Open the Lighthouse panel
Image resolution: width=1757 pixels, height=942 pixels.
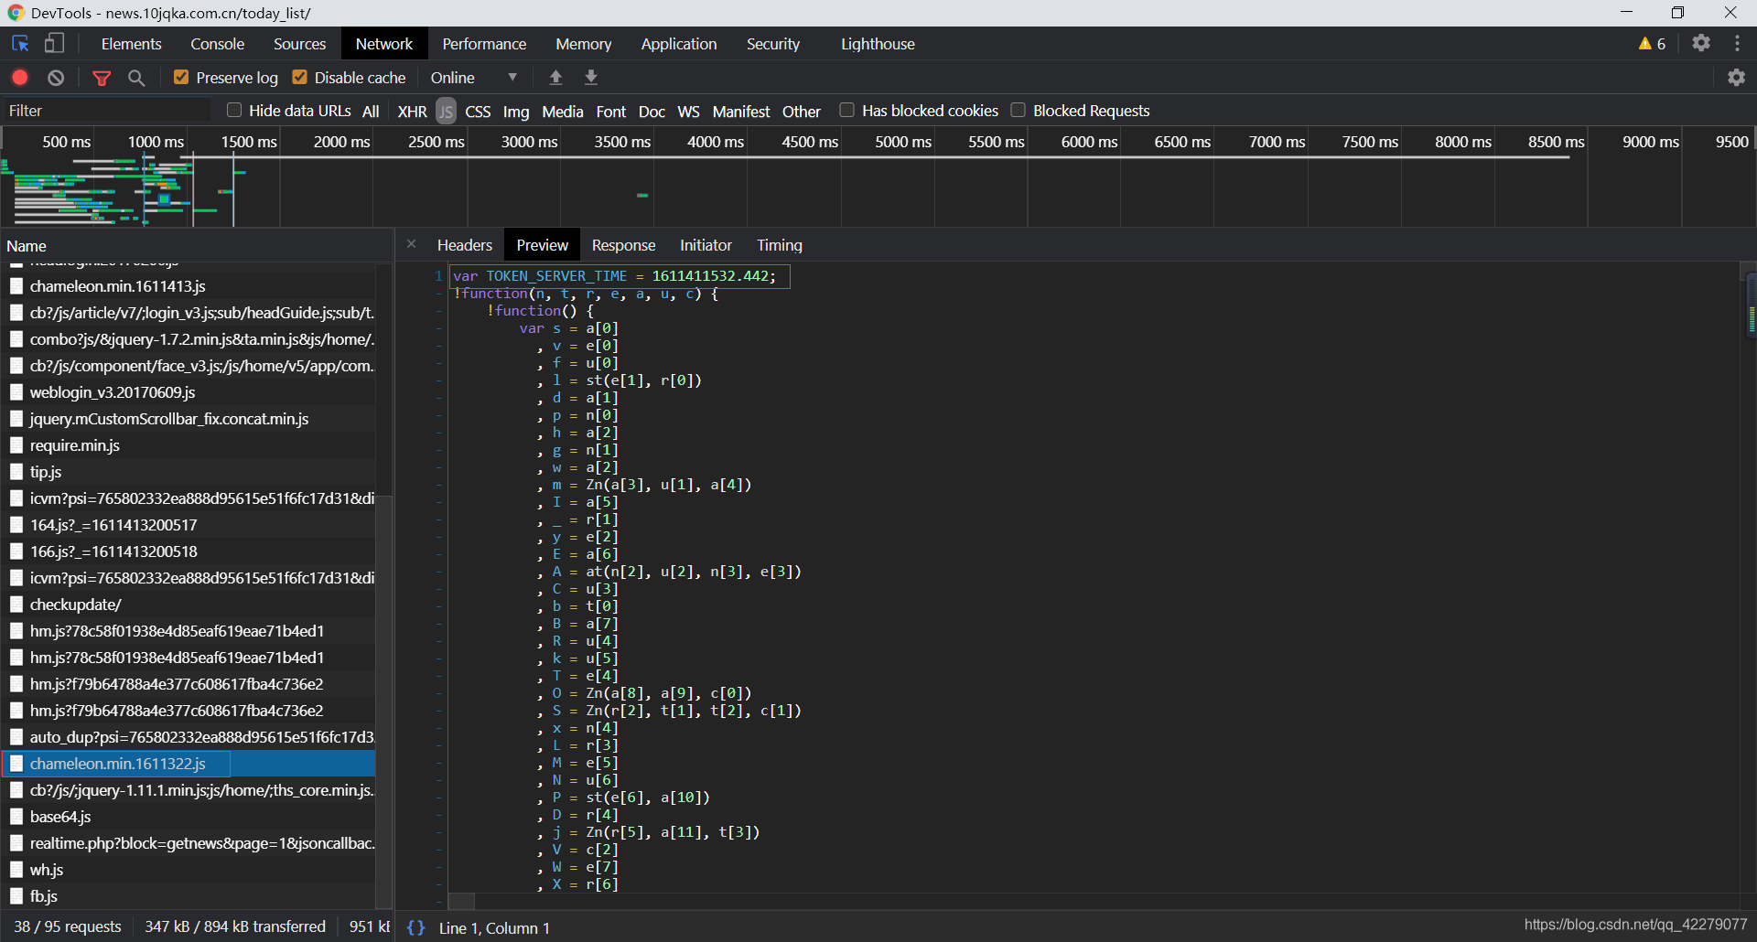878,43
